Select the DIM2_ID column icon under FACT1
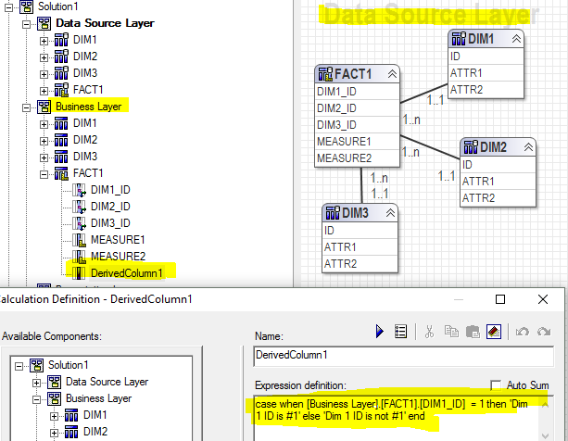Viewport: 568px width, 441px height. (79, 207)
